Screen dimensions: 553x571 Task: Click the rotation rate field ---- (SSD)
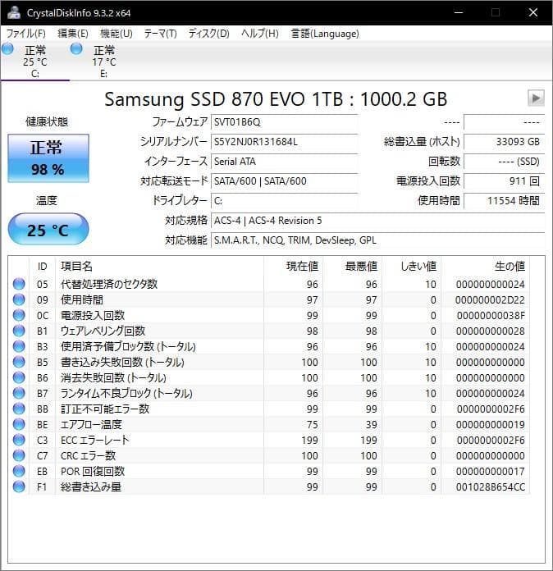pyautogui.click(x=505, y=162)
